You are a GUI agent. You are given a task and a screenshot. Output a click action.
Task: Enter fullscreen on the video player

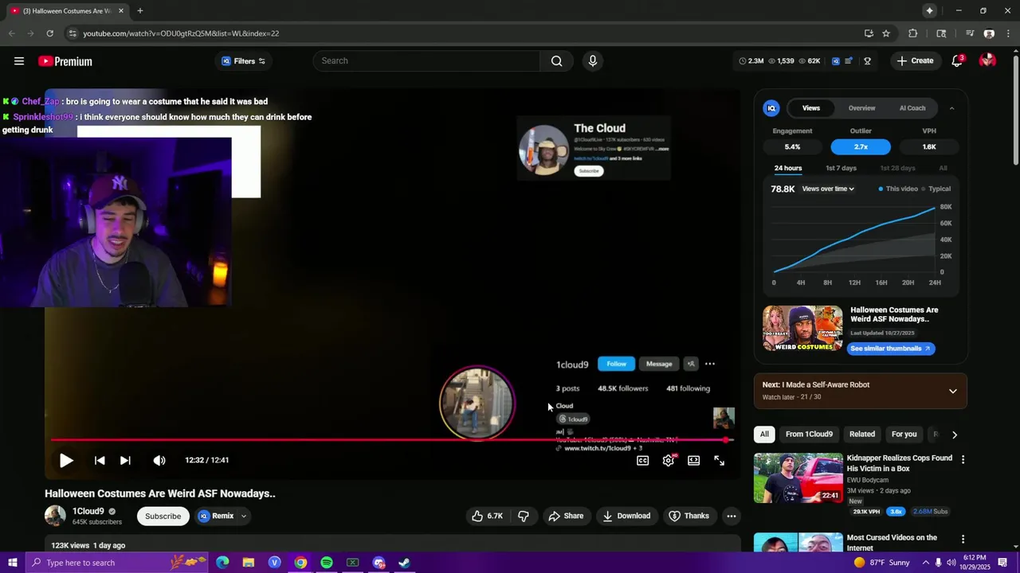point(719,460)
